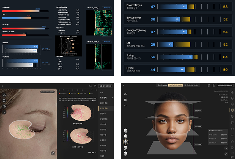Enlarge the face photo with expand arrows
Viewport: 235px width, 159px height.
[53, 153]
